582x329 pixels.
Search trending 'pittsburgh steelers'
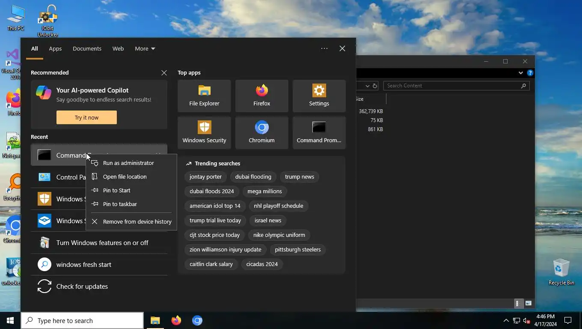[x=297, y=249]
